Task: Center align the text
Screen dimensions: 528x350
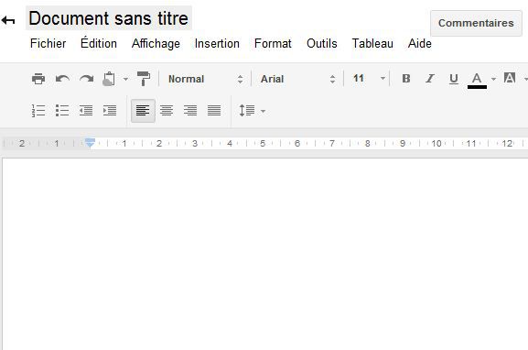Action: [167, 111]
